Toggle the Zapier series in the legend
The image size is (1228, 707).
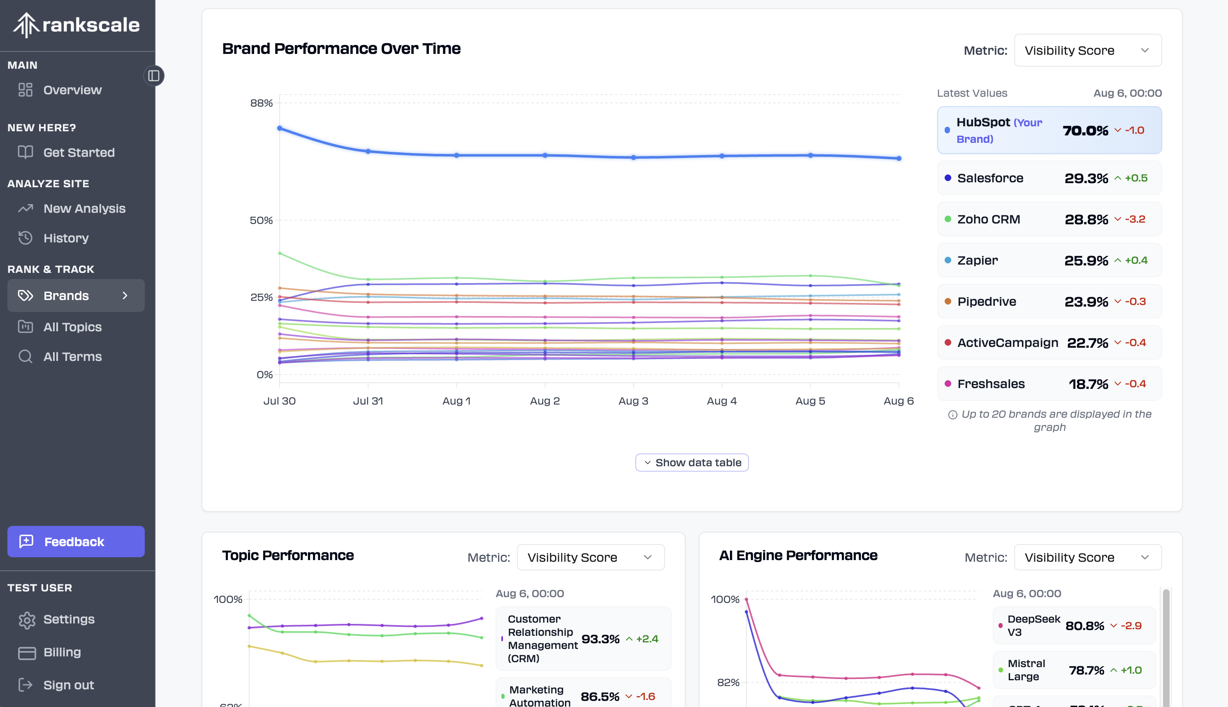coord(1049,260)
